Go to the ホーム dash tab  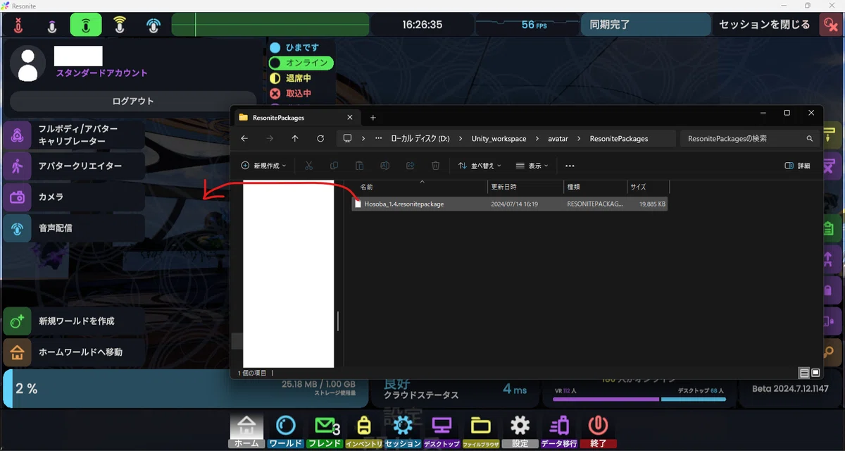point(246,431)
